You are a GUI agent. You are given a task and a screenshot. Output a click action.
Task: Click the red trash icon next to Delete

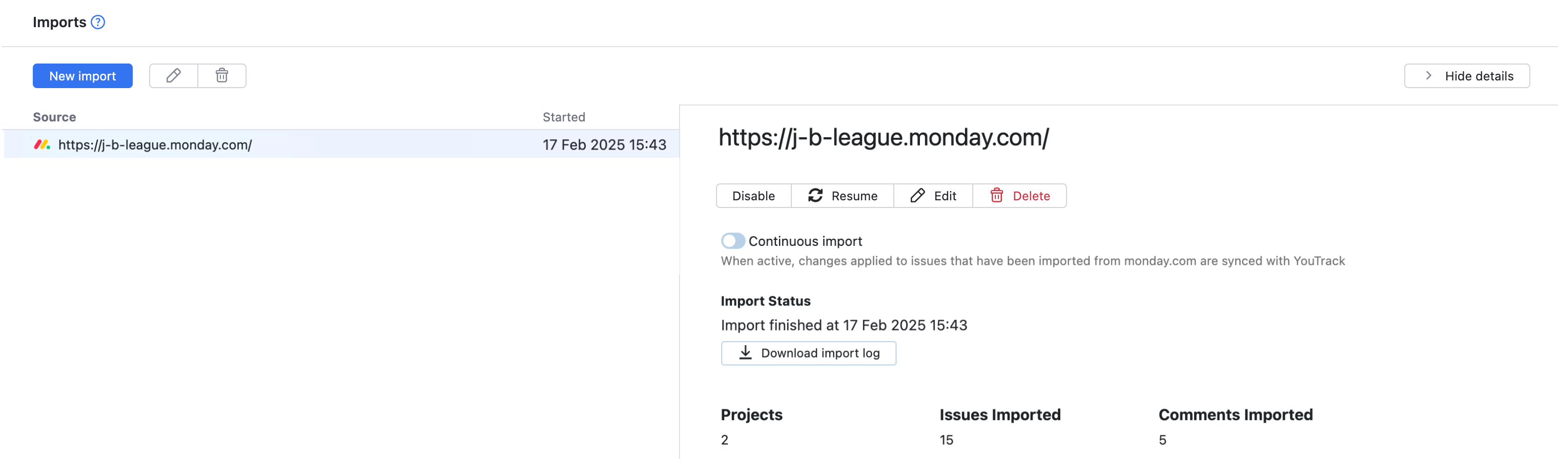(x=996, y=195)
